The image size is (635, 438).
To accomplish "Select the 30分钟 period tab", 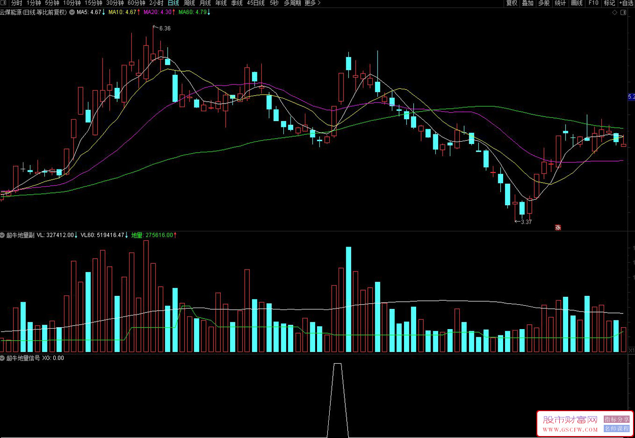I will (x=115, y=3).
